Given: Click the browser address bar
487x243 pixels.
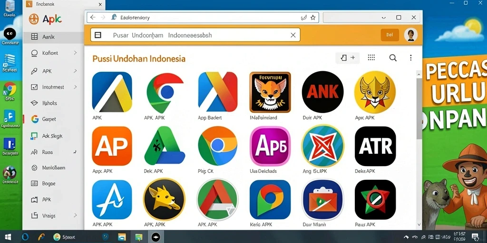Looking at the screenshot, I should click(202, 18).
